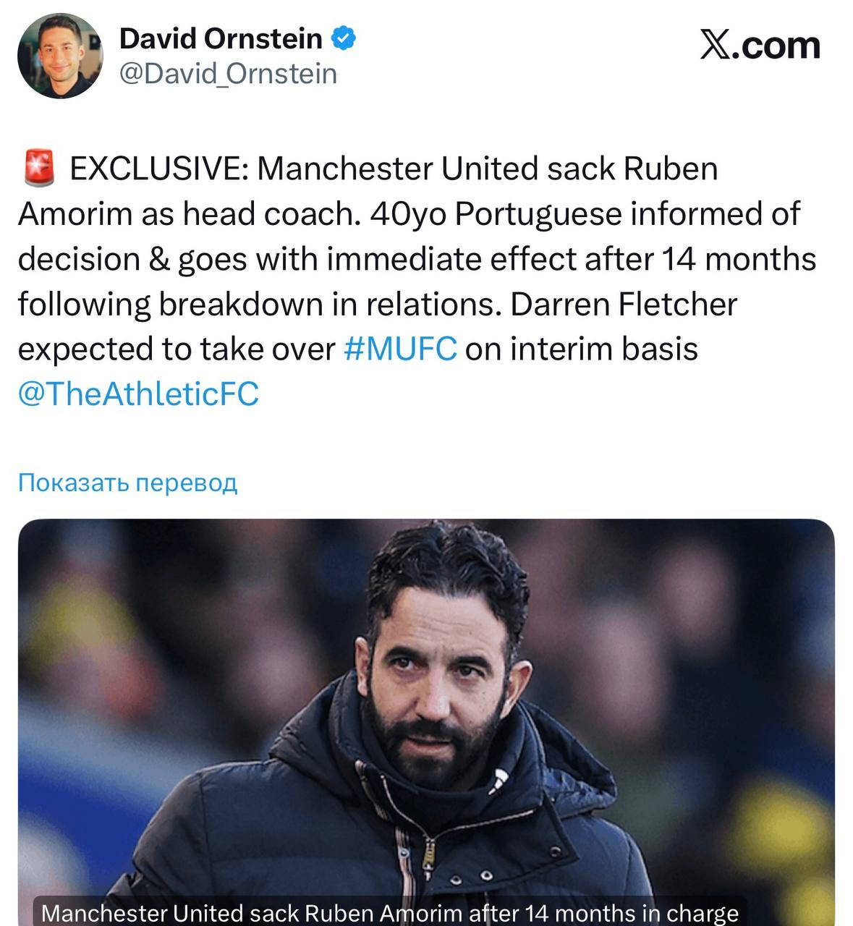Viewport: 853px width, 926px height.
Task: Click the X logo in the X.com watermark
Action: pyautogui.click(x=716, y=45)
